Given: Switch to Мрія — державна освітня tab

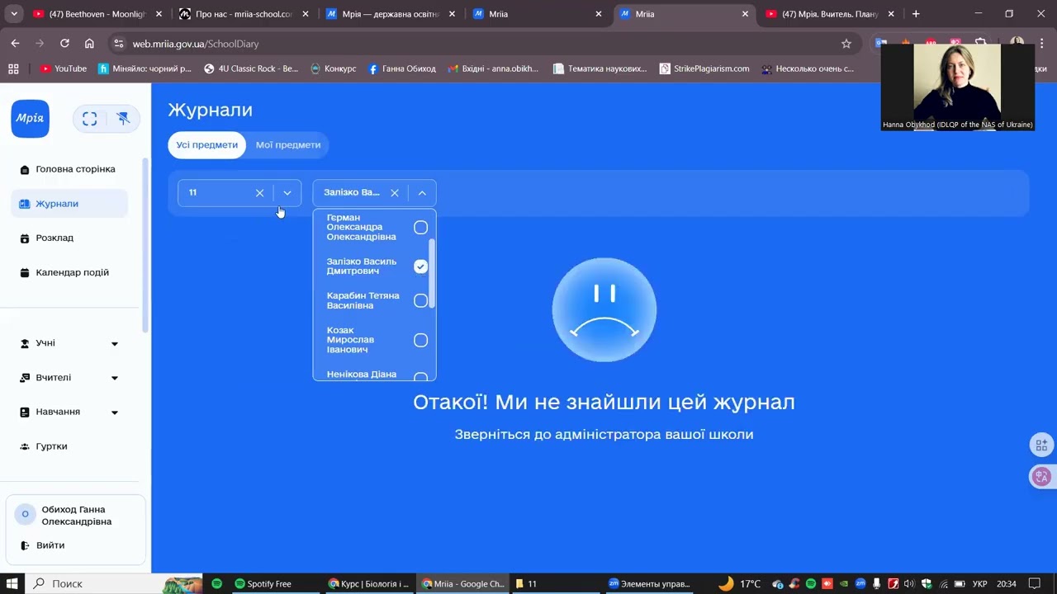Looking at the screenshot, I should pos(391,14).
